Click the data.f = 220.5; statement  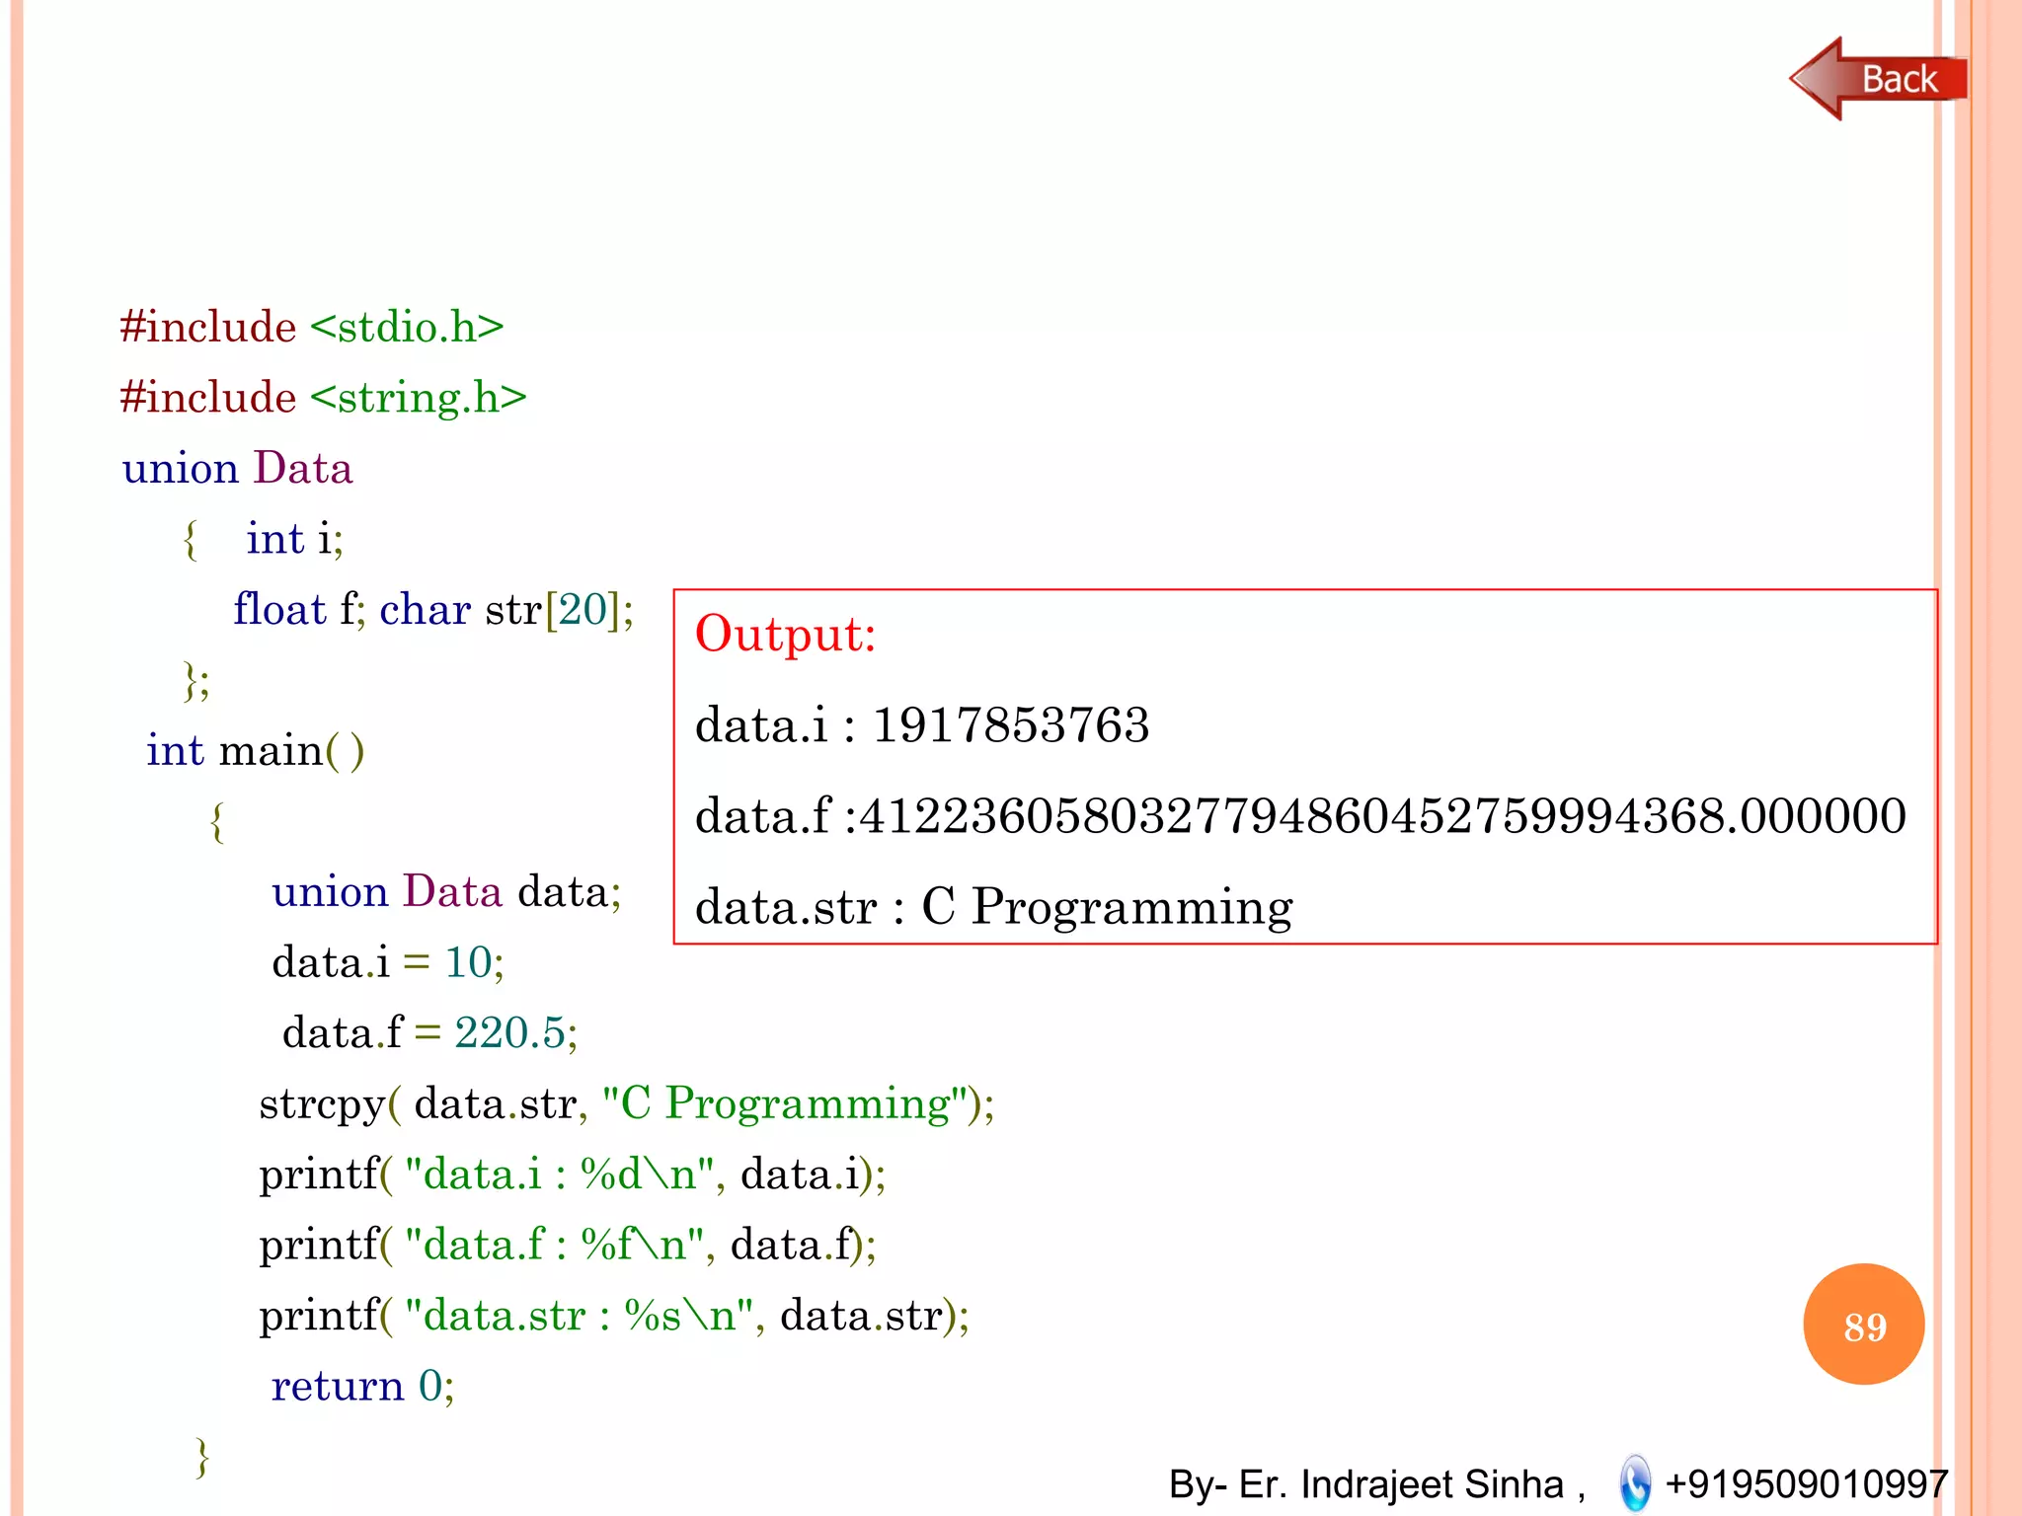pos(429,1033)
